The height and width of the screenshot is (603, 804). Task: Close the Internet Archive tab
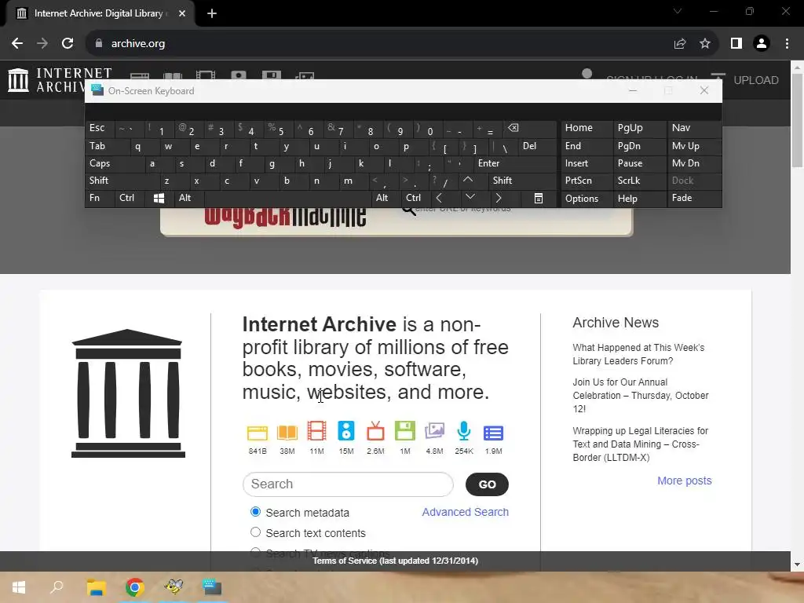(x=182, y=13)
